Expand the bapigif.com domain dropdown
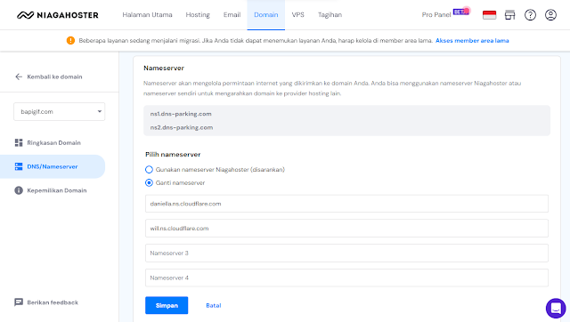 coord(60,111)
